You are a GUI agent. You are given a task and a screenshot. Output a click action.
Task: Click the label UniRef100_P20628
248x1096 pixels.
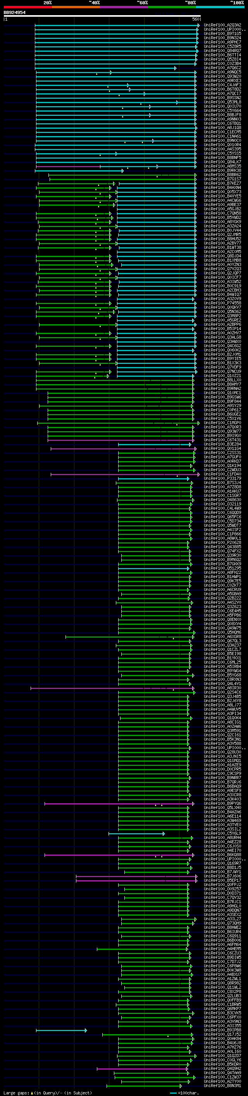tap(222, 542)
